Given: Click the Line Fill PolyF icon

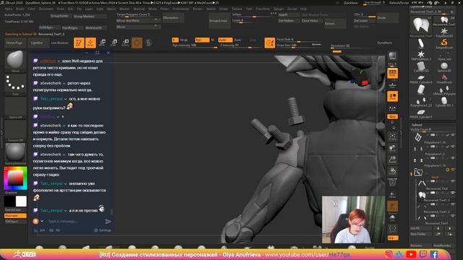Looking at the screenshot, I should point(392,182).
